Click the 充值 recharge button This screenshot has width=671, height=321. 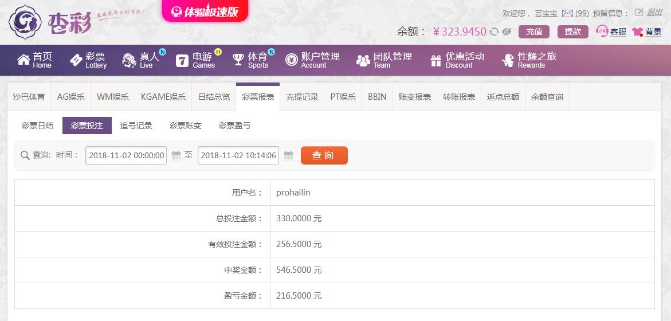534,32
